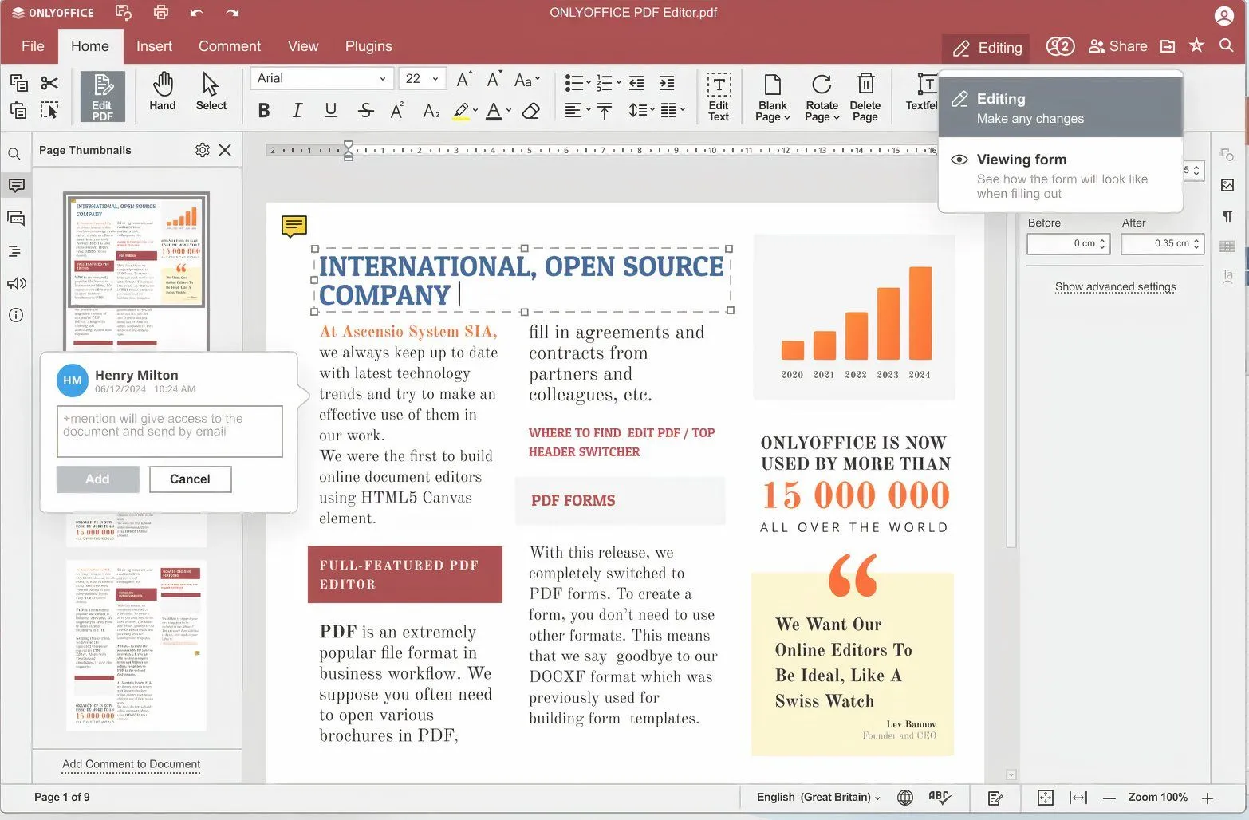This screenshot has height=820, width=1249.
Task: Switch to the Comment tab
Action: pyautogui.click(x=230, y=46)
